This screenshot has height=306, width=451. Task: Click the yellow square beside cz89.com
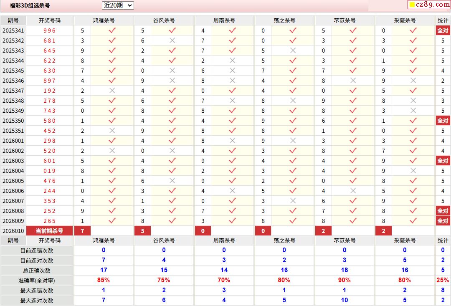[412, 5]
